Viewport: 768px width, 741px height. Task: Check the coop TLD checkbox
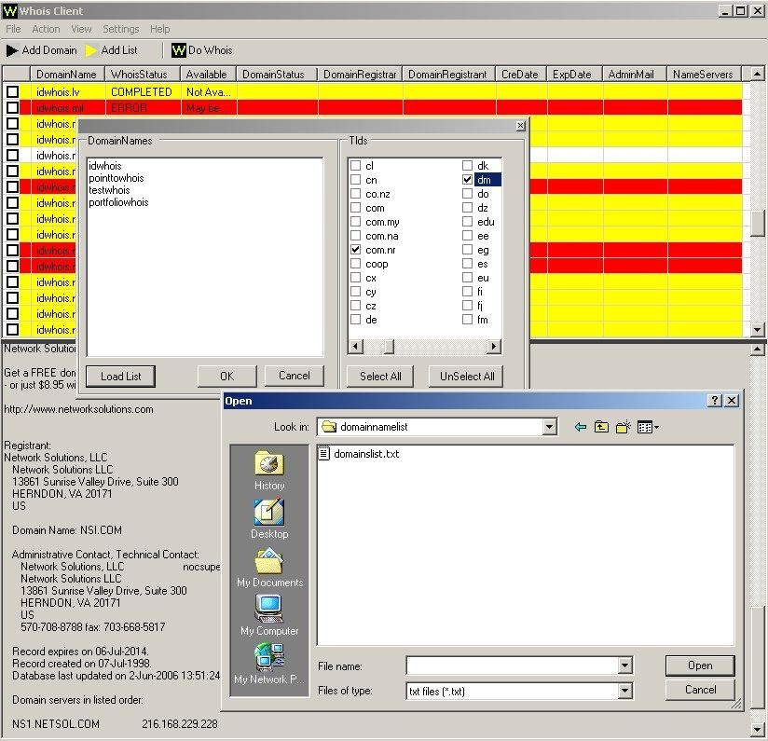[x=356, y=264]
